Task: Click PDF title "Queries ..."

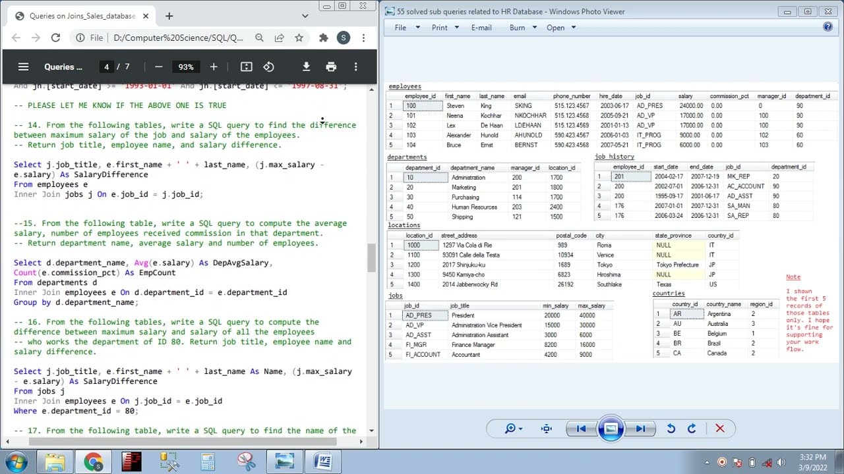Action: point(63,66)
